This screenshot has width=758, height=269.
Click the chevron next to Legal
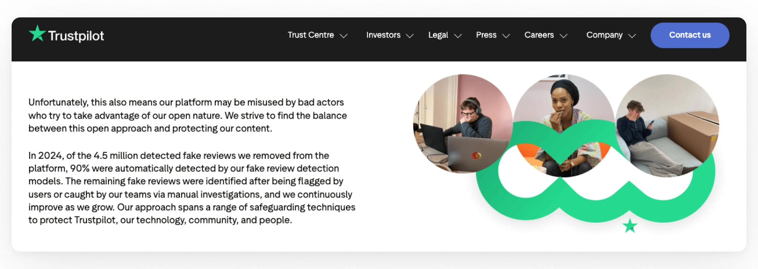point(458,36)
